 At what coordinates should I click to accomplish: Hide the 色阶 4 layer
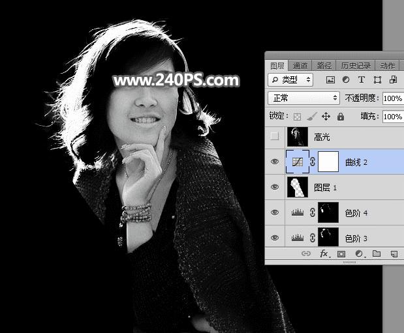click(x=275, y=212)
